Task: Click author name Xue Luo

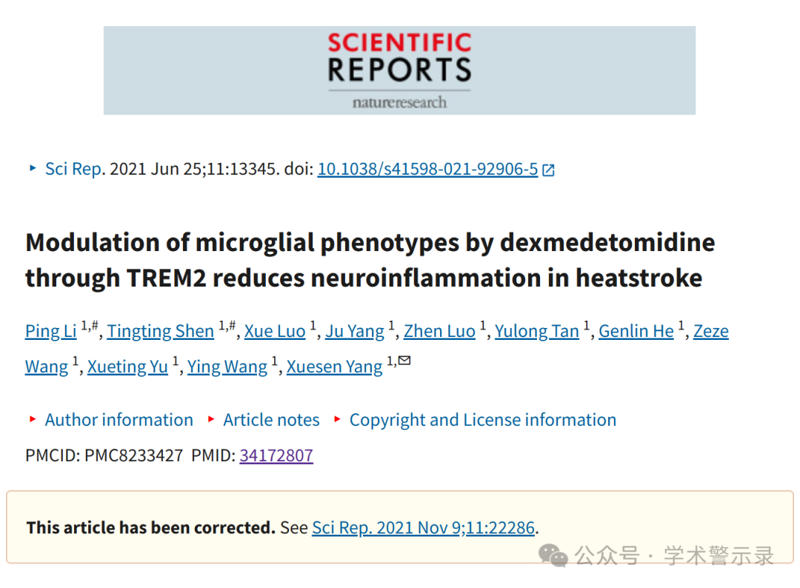Action: 275,331
